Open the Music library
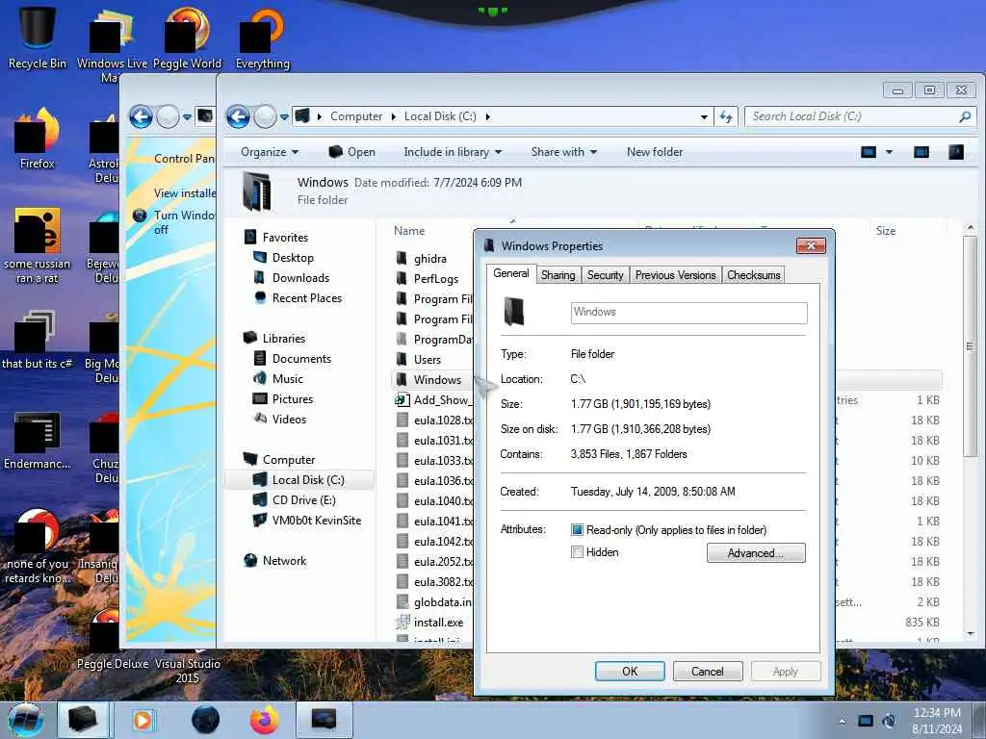Image resolution: width=986 pixels, height=739 pixels. [x=287, y=378]
